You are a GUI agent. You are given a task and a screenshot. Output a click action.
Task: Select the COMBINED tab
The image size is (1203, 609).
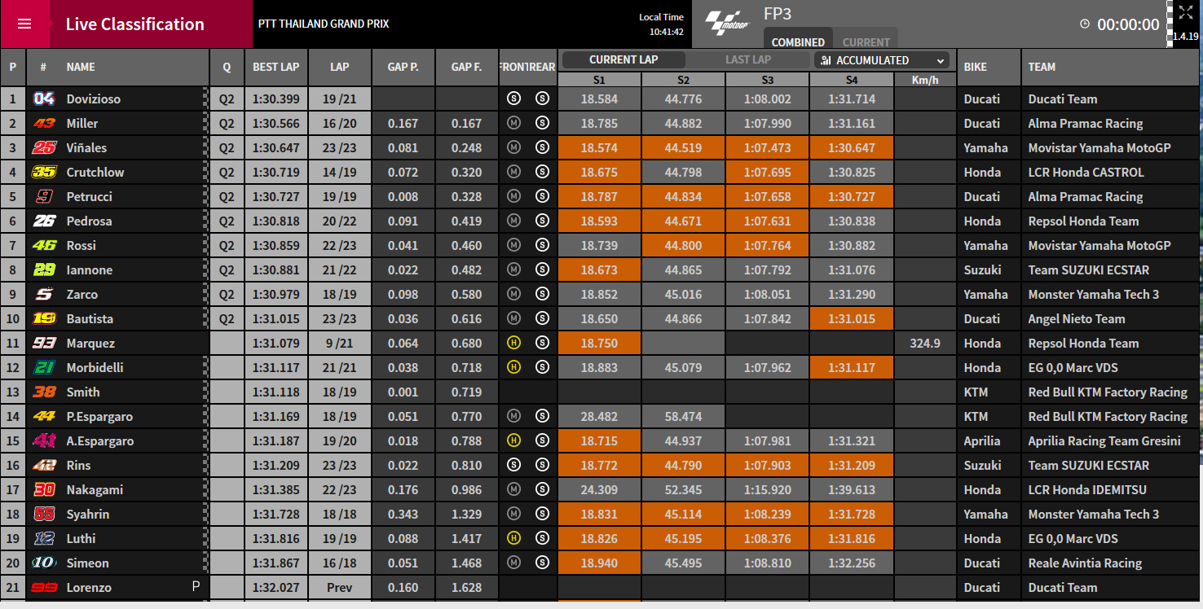coord(798,42)
